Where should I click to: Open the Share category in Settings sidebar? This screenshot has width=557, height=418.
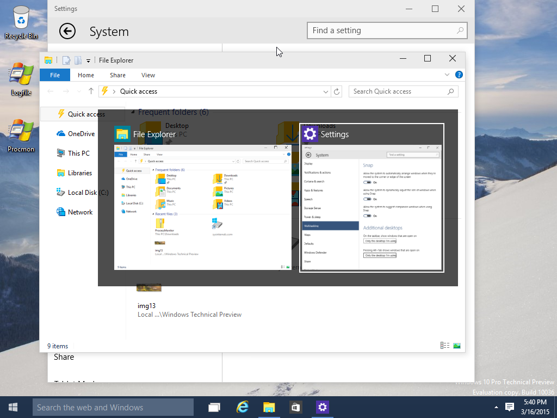[64, 357]
